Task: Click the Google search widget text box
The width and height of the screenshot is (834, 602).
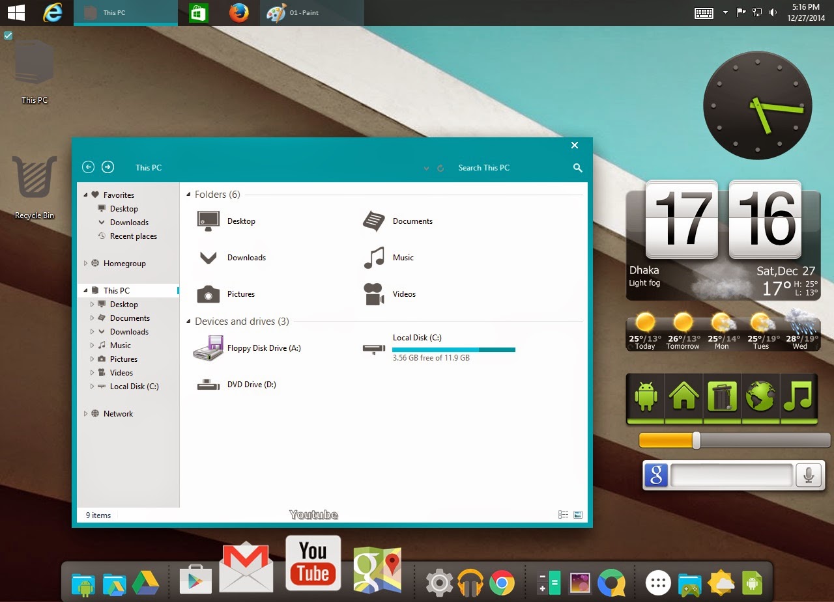Action: (731, 476)
